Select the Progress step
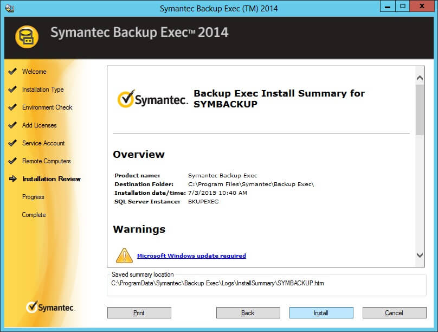The width and height of the screenshot is (438, 332). (x=33, y=197)
